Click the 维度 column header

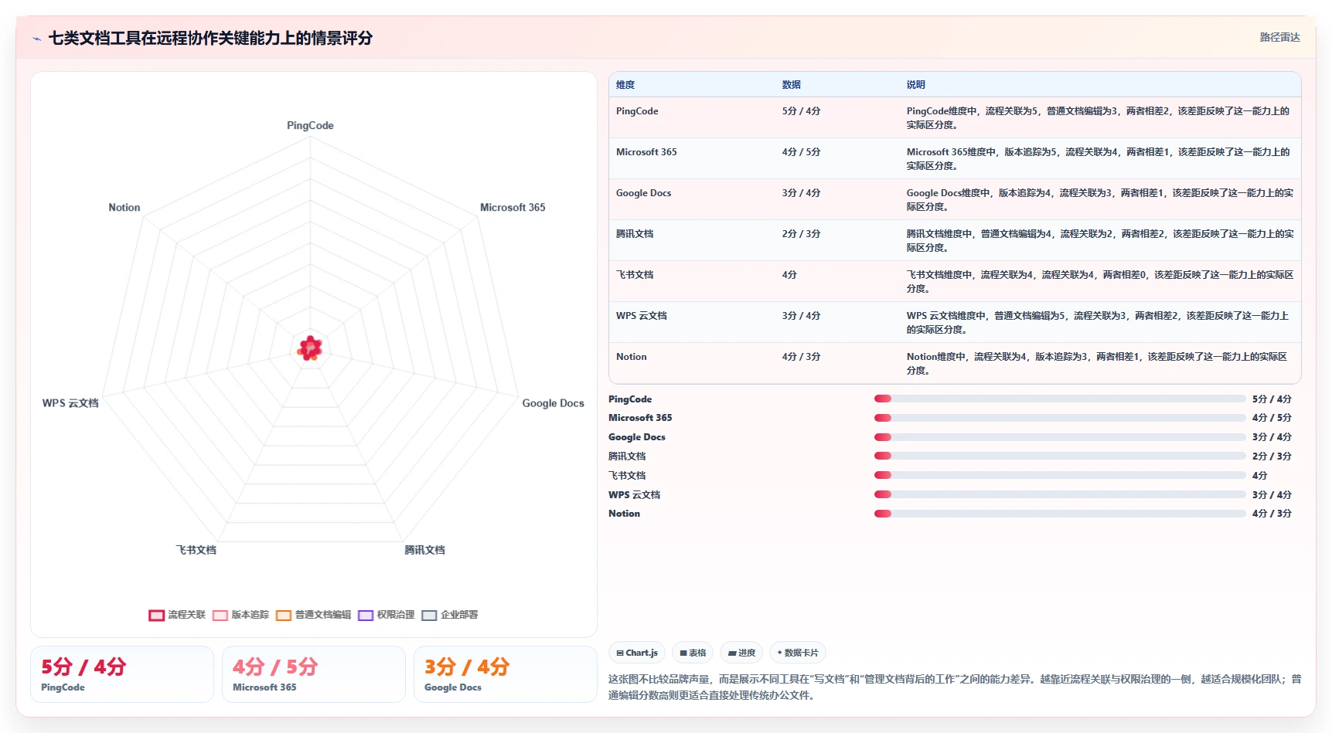tap(625, 85)
